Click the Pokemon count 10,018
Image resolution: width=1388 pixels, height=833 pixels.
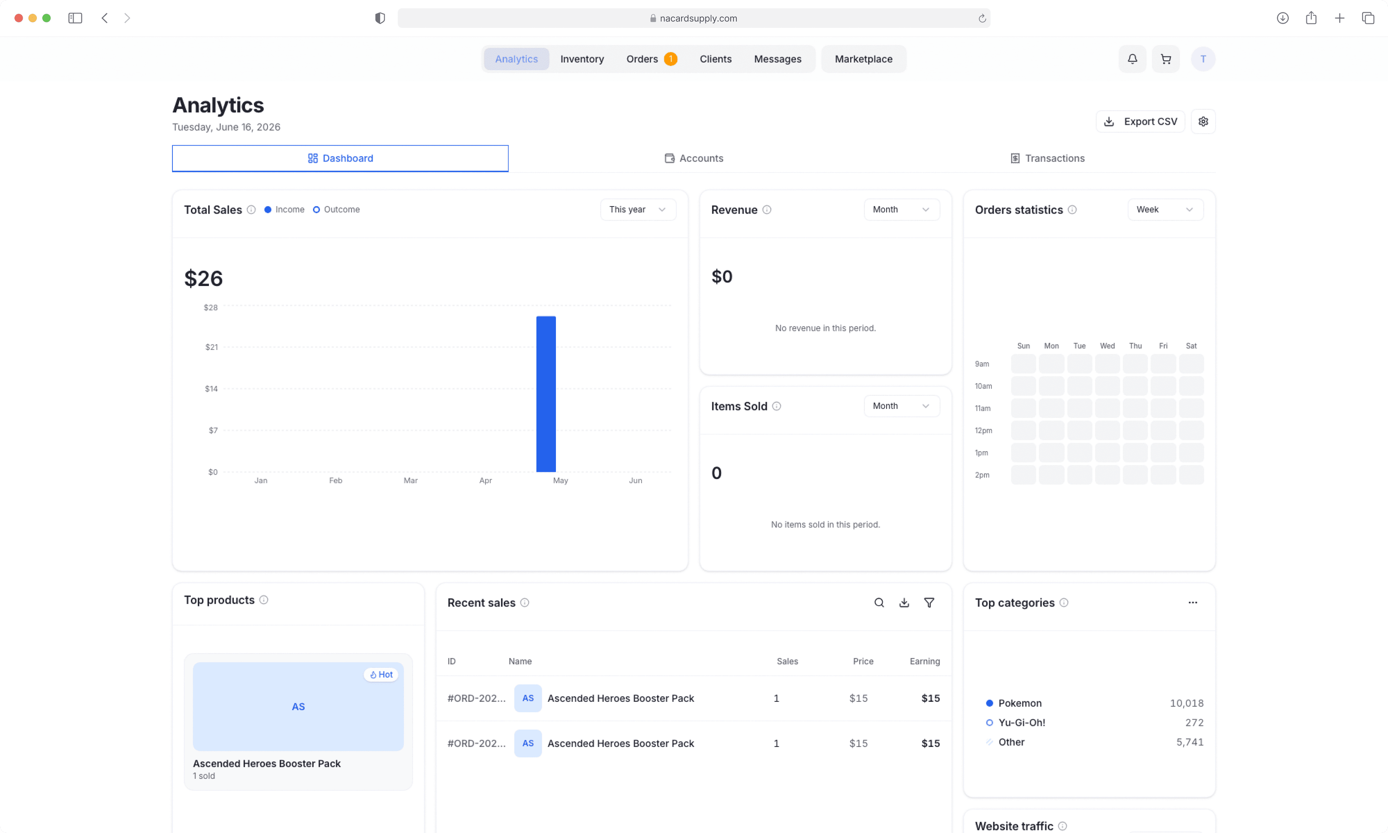(1186, 703)
